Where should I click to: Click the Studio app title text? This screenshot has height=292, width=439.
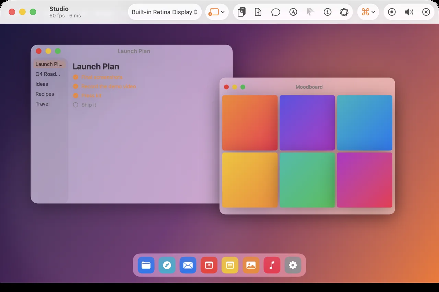(59, 9)
